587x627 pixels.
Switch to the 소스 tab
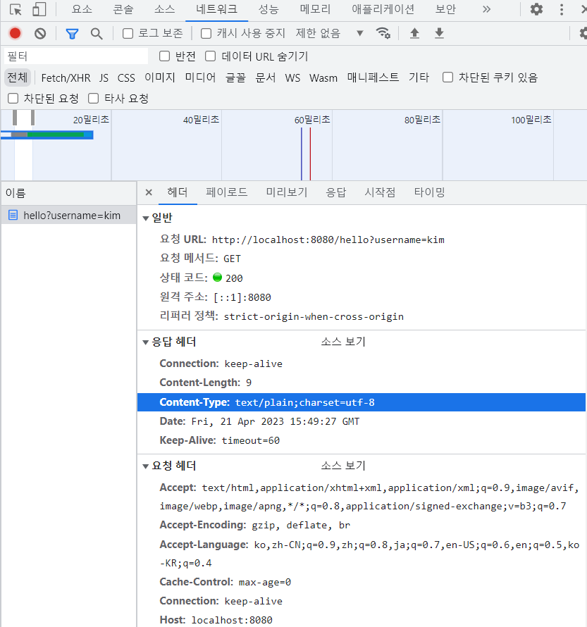[x=165, y=9]
